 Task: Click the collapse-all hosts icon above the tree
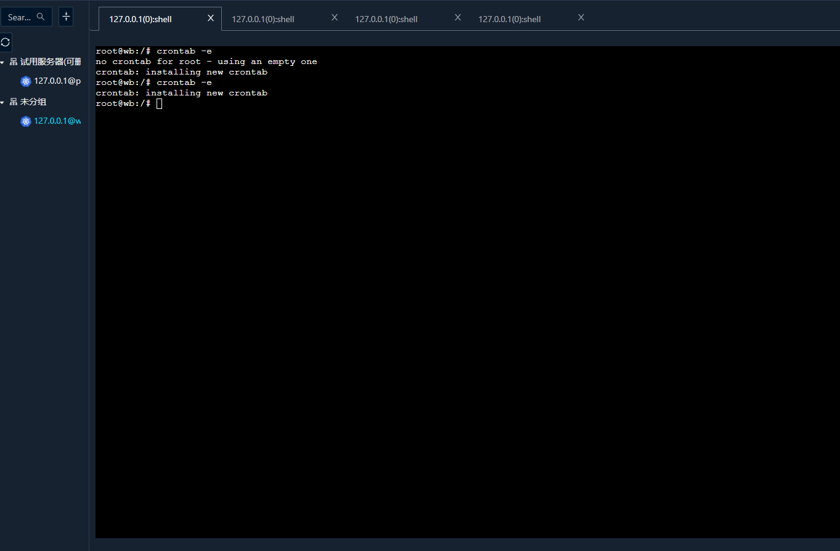[66, 17]
